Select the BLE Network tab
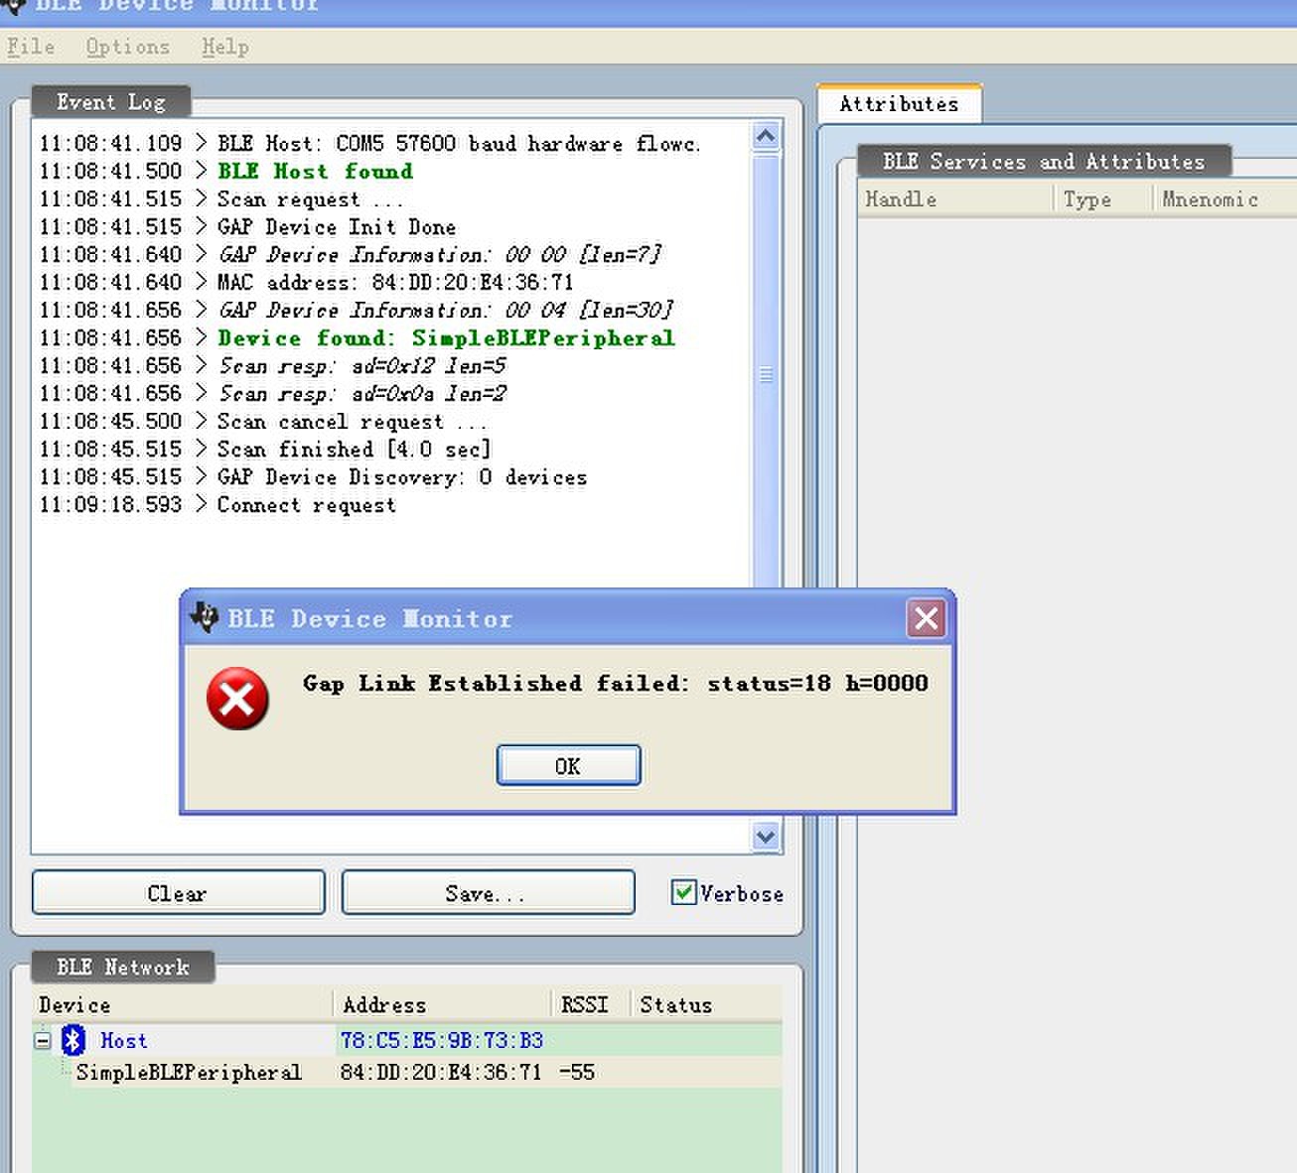Viewport: 1297px width, 1173px height. [123, 967]
